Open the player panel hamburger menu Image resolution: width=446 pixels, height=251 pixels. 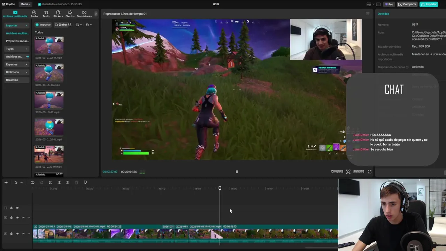(x=367, y=14)
